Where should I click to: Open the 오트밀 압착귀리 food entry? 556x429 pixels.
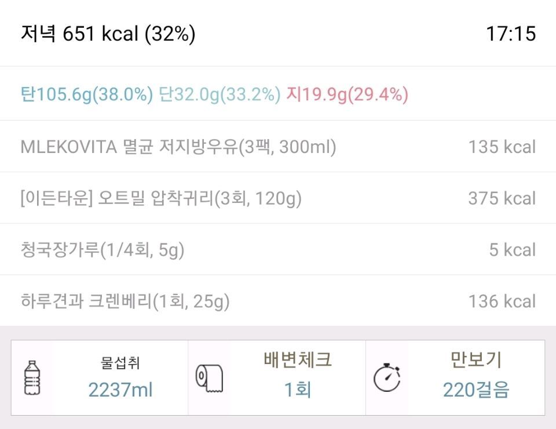[161, 198]
